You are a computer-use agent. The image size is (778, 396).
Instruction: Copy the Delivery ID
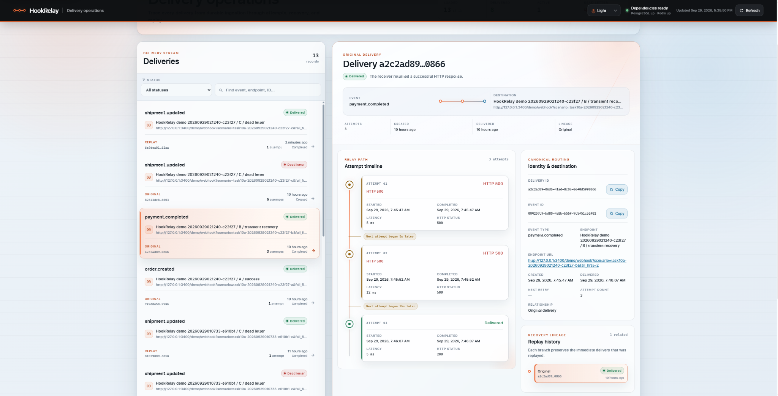[x=617, y=190]
